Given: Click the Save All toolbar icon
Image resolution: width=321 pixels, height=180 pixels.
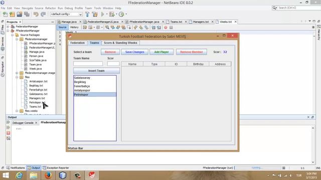Looking at the screenshot, I should point(27,14).
